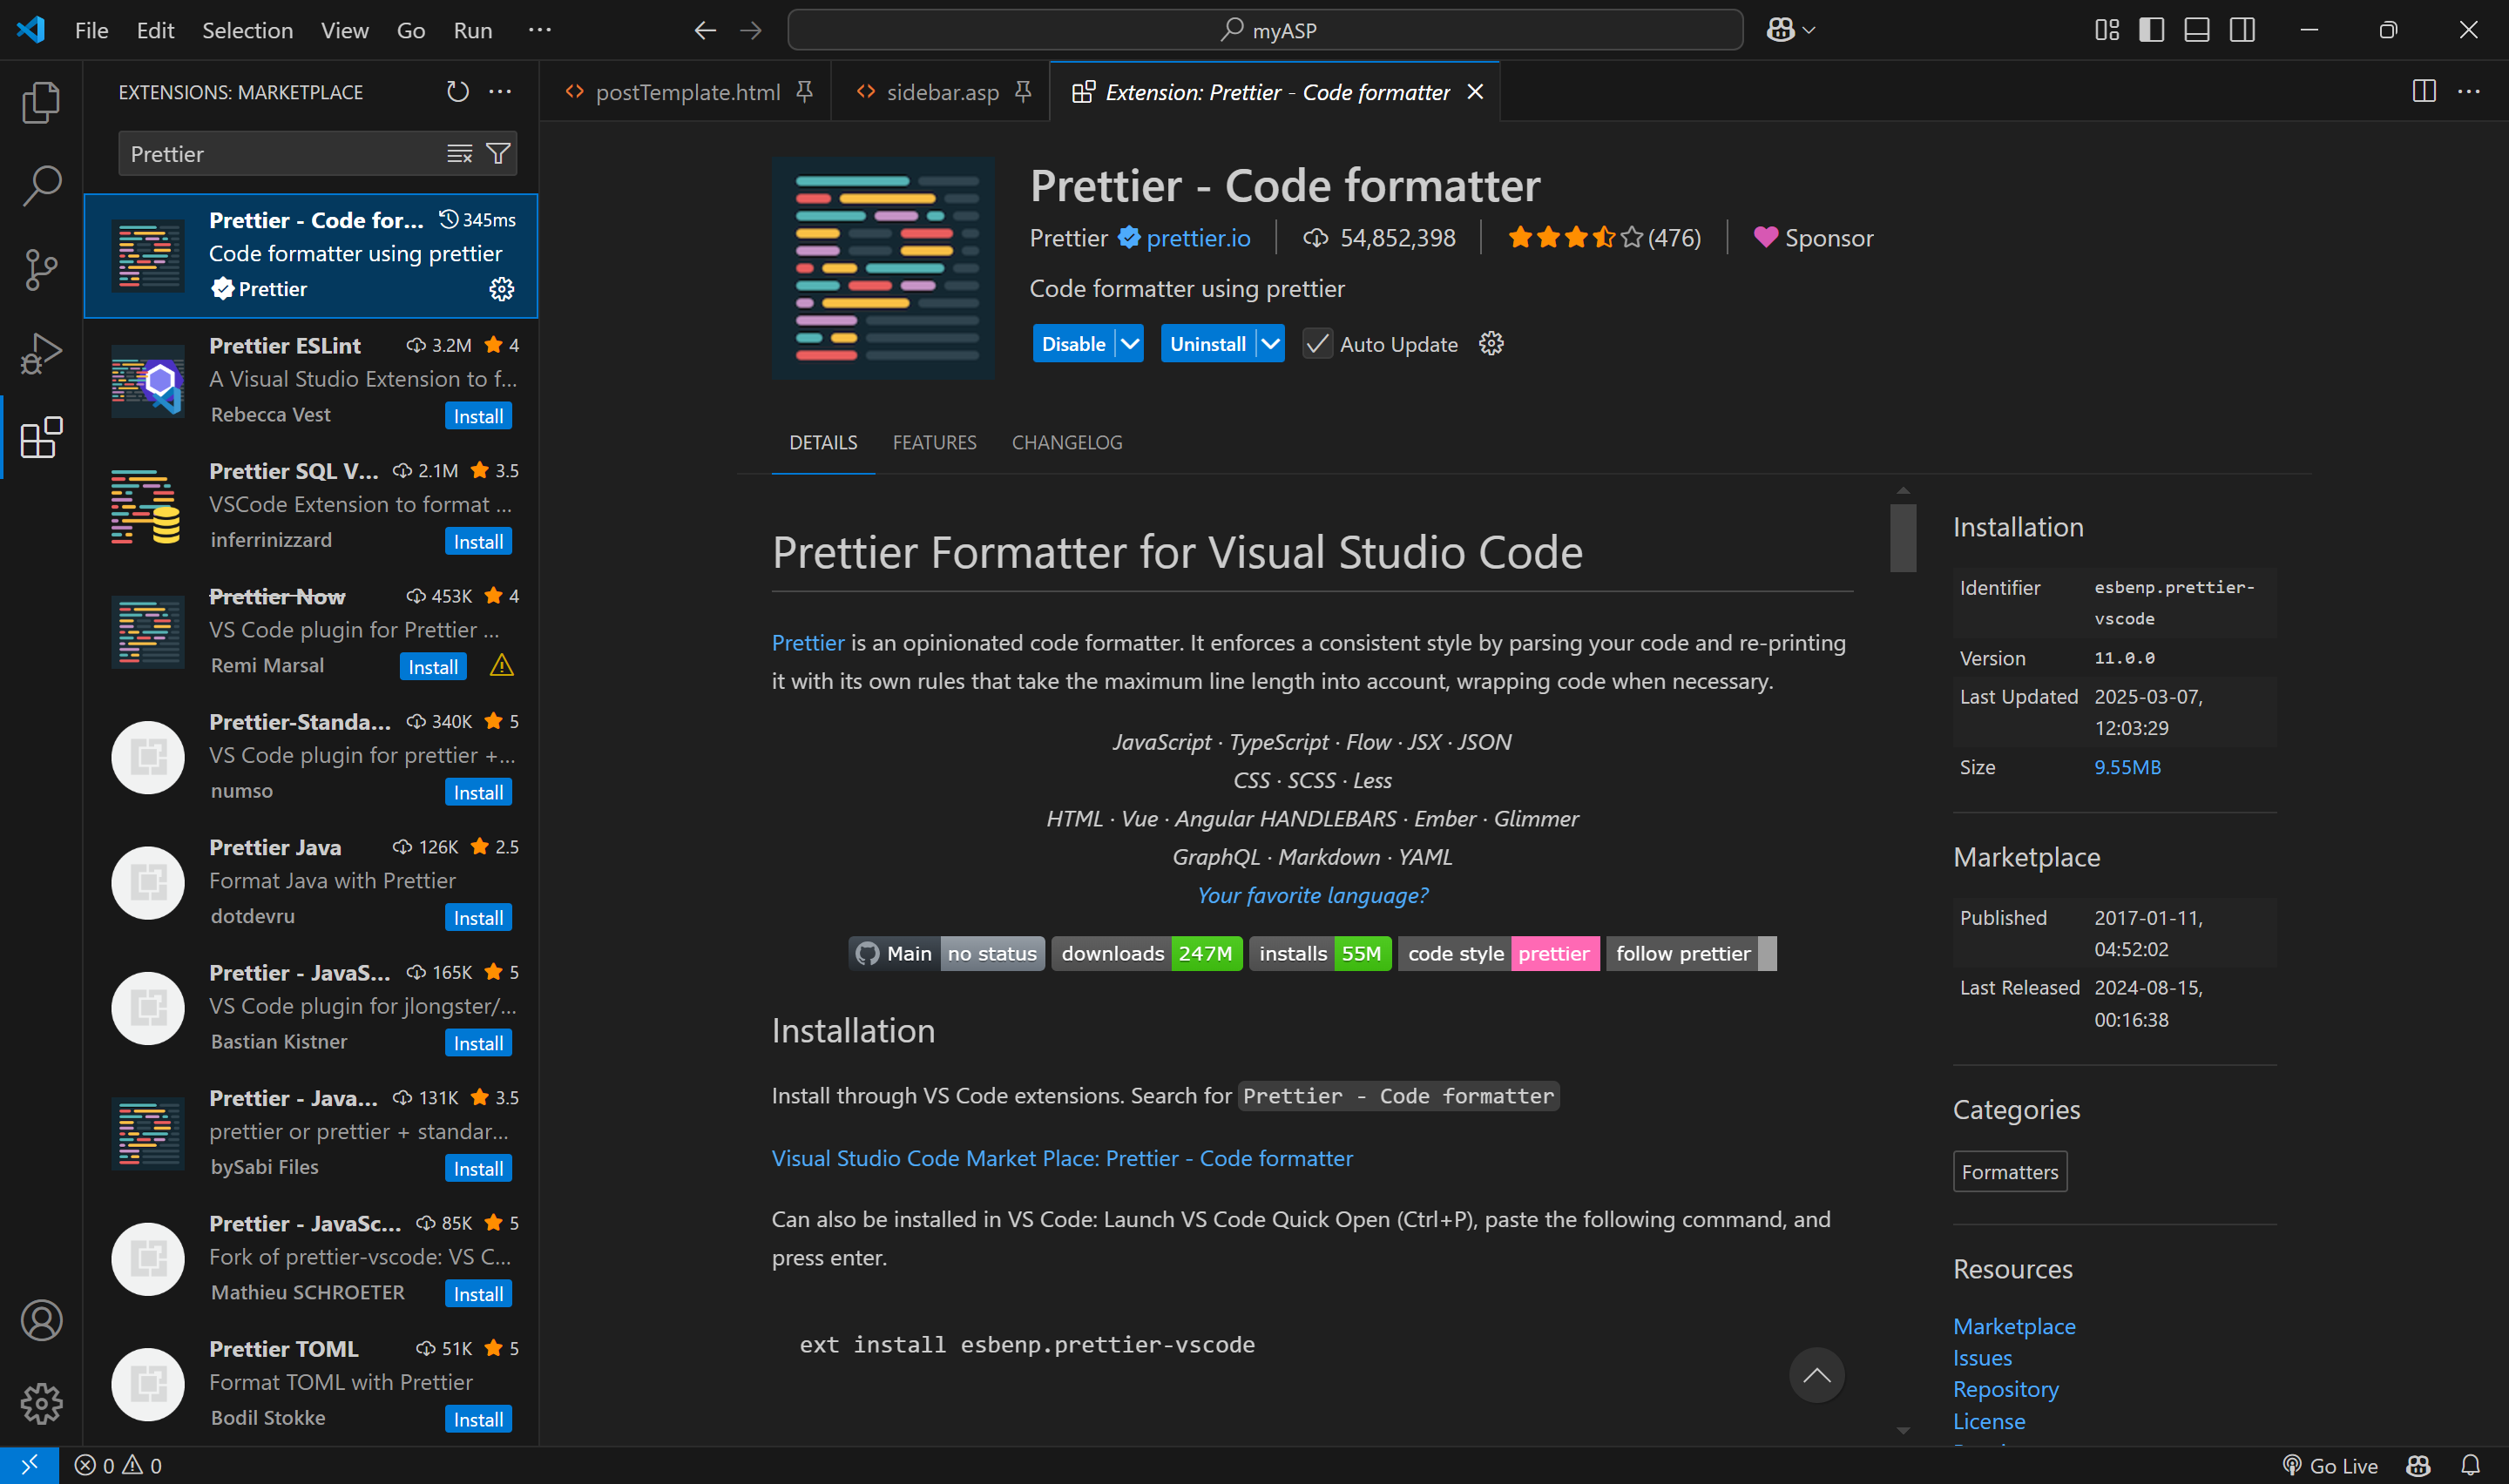Go forward in navigation history

tap(751, 30)
